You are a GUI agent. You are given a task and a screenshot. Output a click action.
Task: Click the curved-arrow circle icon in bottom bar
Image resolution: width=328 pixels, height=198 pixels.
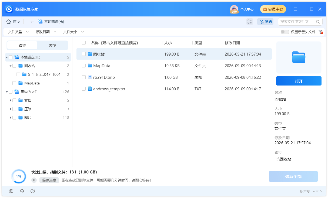33,191
